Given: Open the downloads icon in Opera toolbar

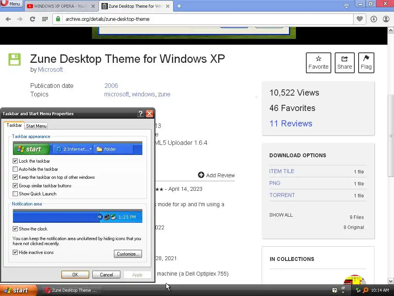Looking at the screenshot, I should [374, 19].
